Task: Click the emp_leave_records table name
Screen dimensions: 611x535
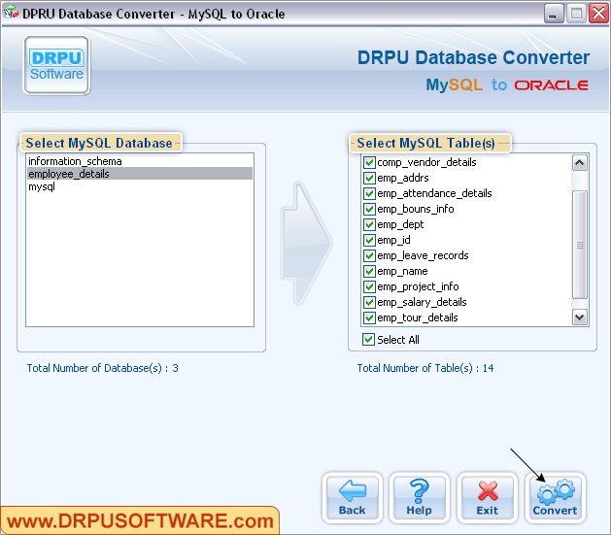Action: coord(423,255)
